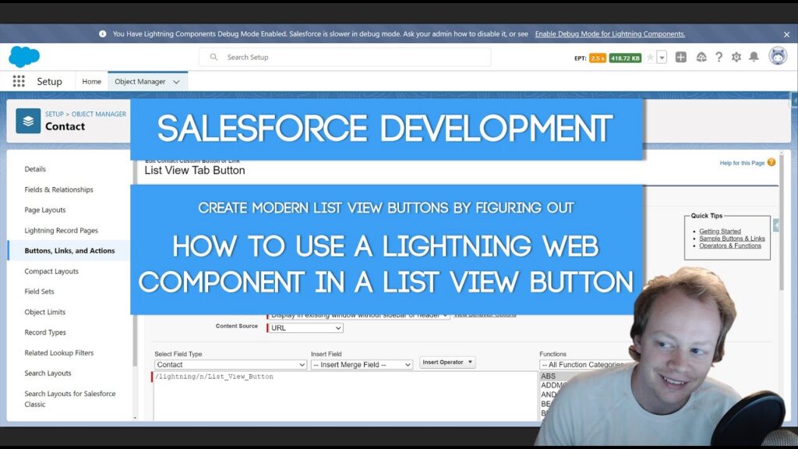Open the Help for this Page link

click(742, 163)
